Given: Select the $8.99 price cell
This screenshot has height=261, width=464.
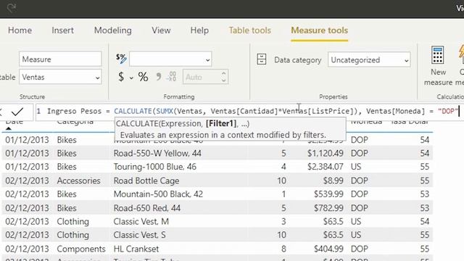Looking at the screenshot, I should pyautogui.click(x=333, y=181).
